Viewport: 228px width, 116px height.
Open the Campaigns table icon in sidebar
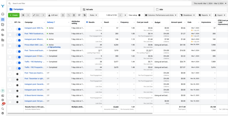coord(3,20)
